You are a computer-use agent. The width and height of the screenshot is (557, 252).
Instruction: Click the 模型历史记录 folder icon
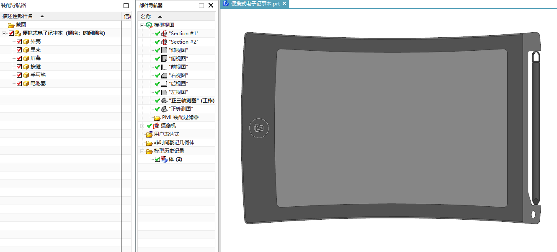150,151
